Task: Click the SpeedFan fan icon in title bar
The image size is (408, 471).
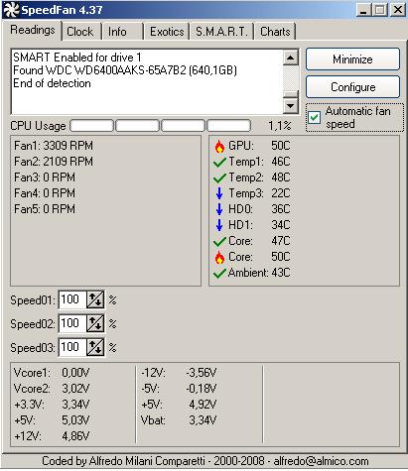Action: coord(11,10)
